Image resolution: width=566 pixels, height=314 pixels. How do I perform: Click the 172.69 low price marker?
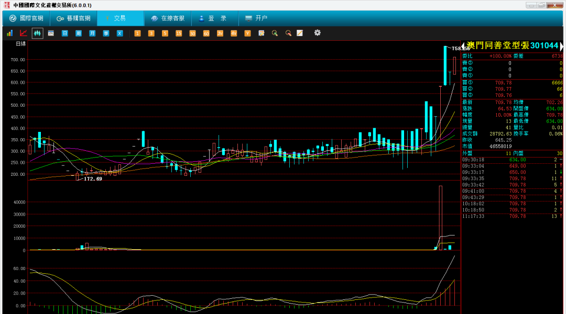[93, 179]
